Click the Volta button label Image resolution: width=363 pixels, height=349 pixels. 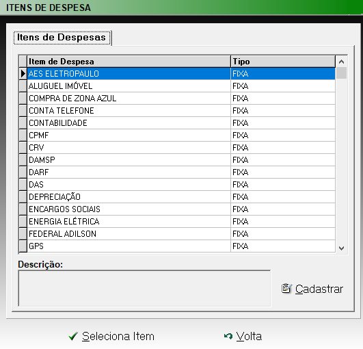pos(249,336)
